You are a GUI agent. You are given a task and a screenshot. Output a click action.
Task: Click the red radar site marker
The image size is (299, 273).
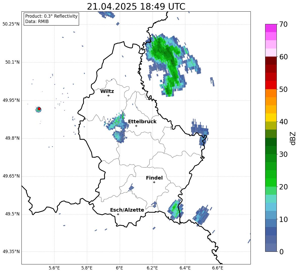tap(39, 109)
